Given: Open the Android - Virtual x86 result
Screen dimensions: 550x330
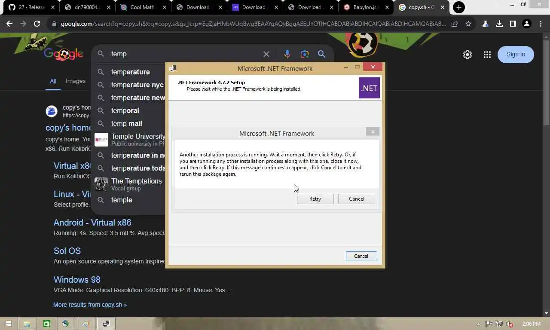Looking at the screenshot, I should pos(92,223).
